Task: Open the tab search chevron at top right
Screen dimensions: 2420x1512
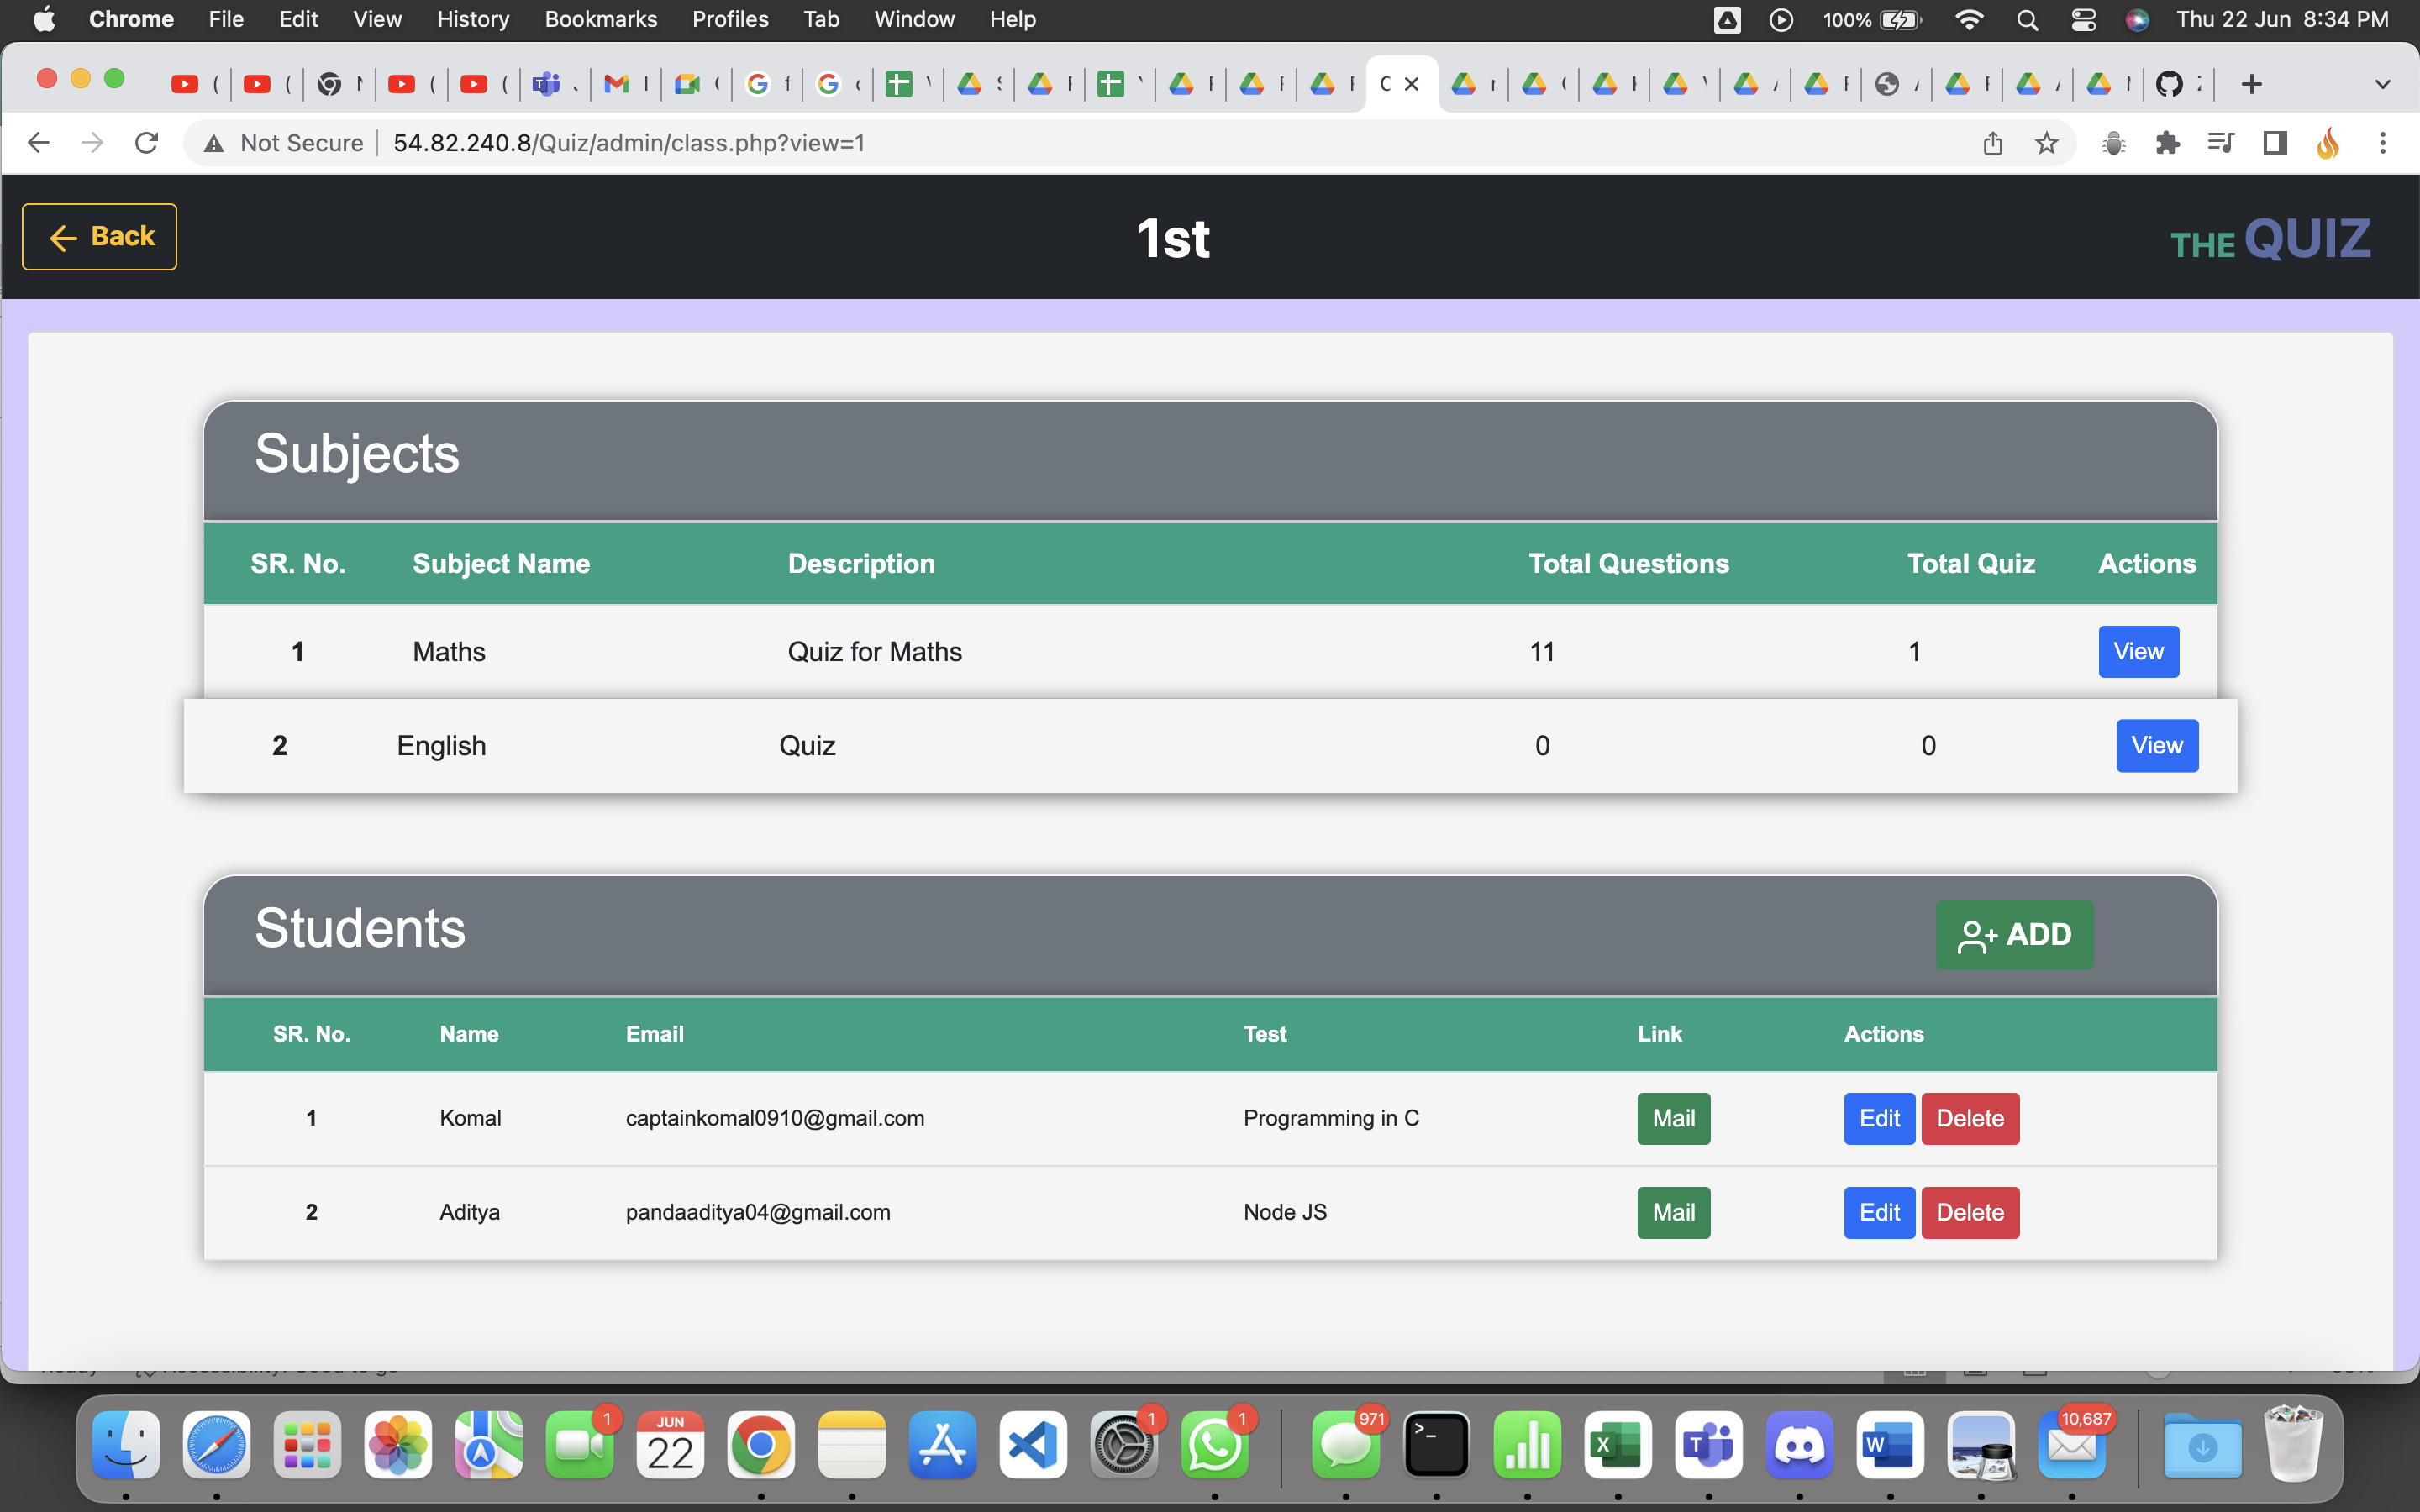Action: point(2385,83)
